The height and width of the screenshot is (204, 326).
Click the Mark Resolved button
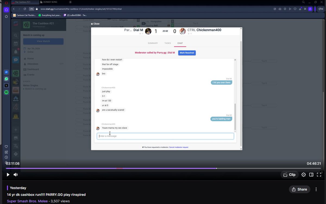(187, 53)
